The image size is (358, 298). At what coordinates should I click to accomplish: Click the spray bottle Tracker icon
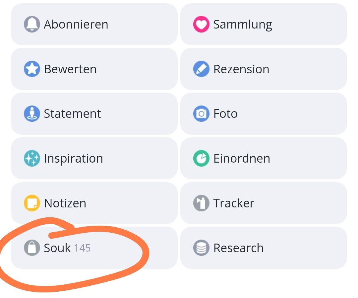pyautogui.click(x=201, y=203)
